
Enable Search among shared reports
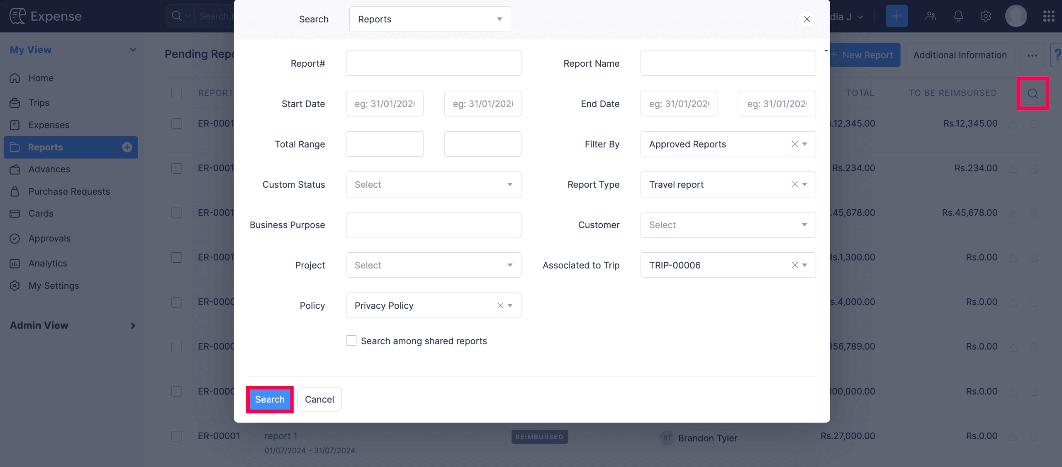pos(351,340)
